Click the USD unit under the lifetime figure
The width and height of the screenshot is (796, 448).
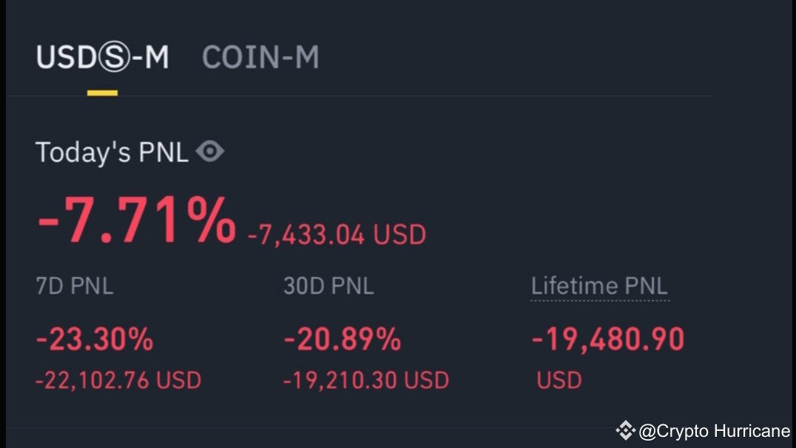click(559, 380)
